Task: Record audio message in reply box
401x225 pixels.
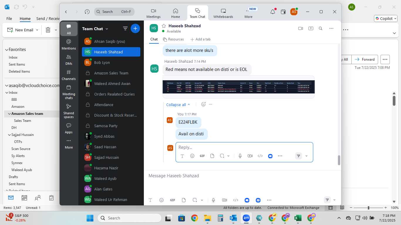Action: 240,156
